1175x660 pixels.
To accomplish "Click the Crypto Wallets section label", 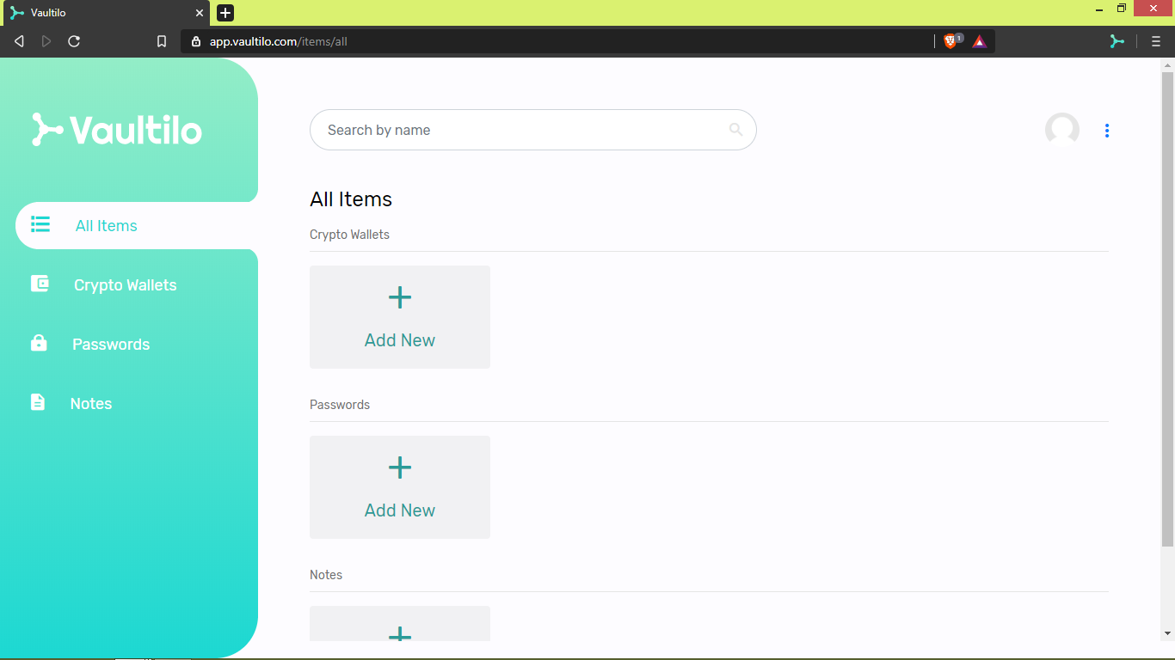I will click(349, 235).
